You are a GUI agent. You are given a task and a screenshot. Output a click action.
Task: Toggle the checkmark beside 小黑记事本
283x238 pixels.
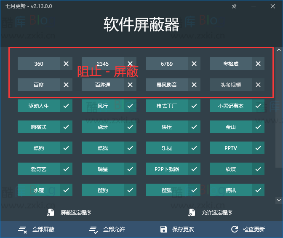tap(258, 106)
